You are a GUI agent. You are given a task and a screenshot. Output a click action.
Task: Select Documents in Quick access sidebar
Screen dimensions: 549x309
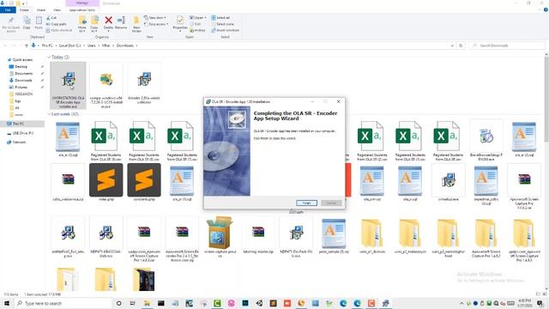click(23, 74)
